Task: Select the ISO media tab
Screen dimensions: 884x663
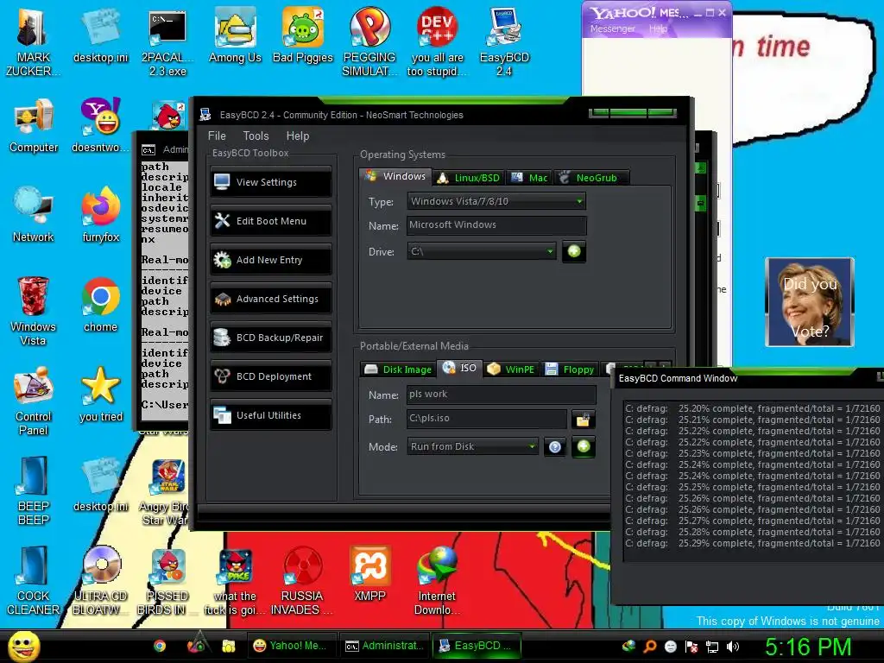Action: click(x=459, y=368)
